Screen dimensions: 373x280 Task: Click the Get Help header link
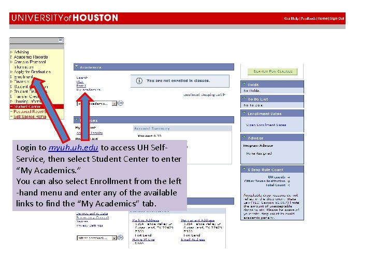click(292, 18)
